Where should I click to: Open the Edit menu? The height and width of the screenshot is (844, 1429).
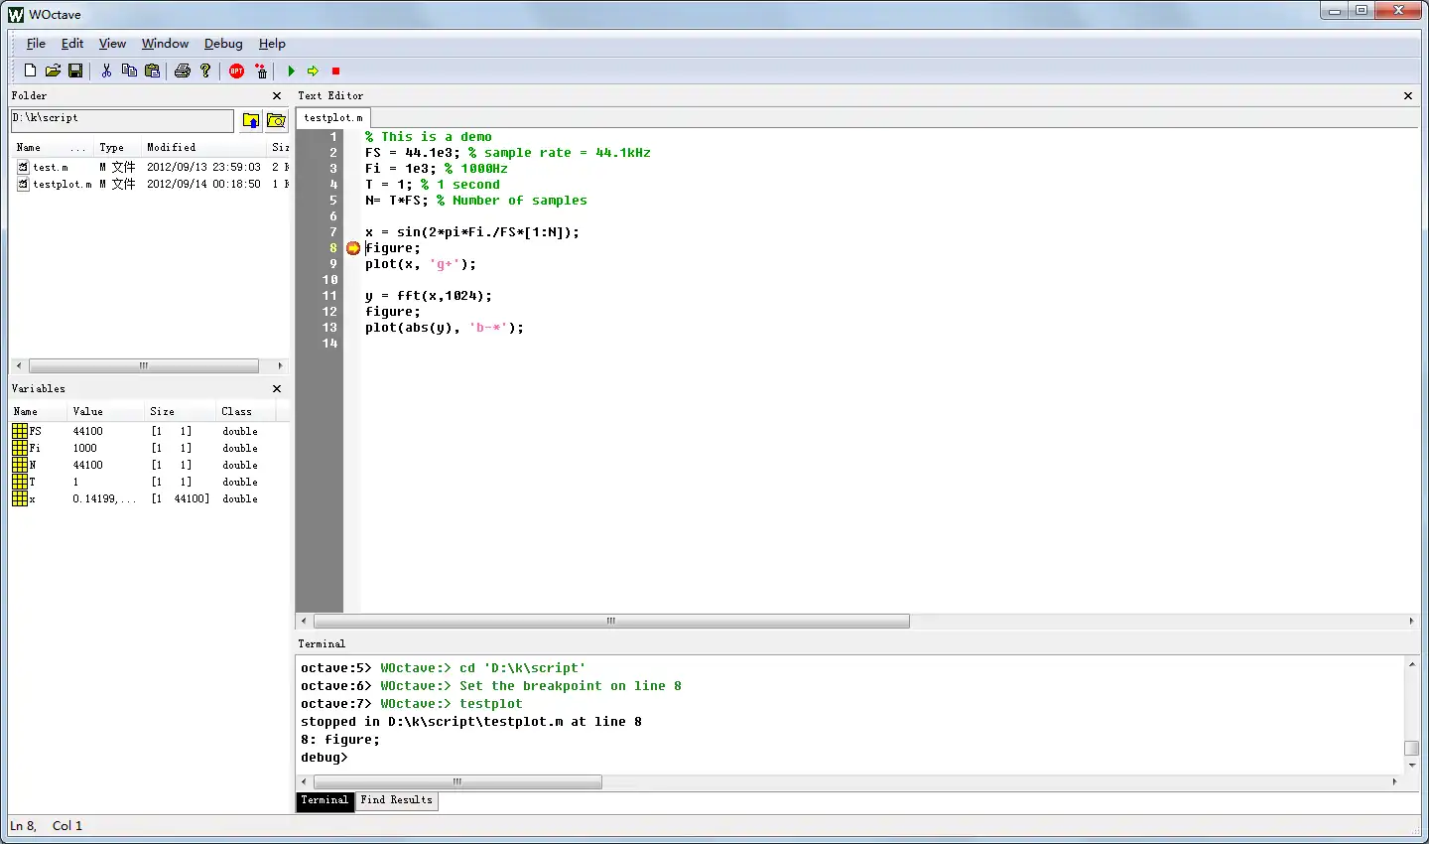pos(72,44)
